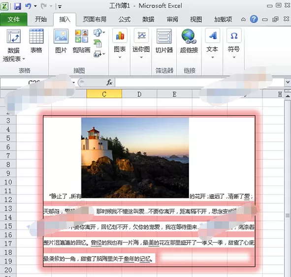The height and width of the screenshot is (277, 291).
Task: Click the blue Help question mark icon
Action: (x=254, y=19)
